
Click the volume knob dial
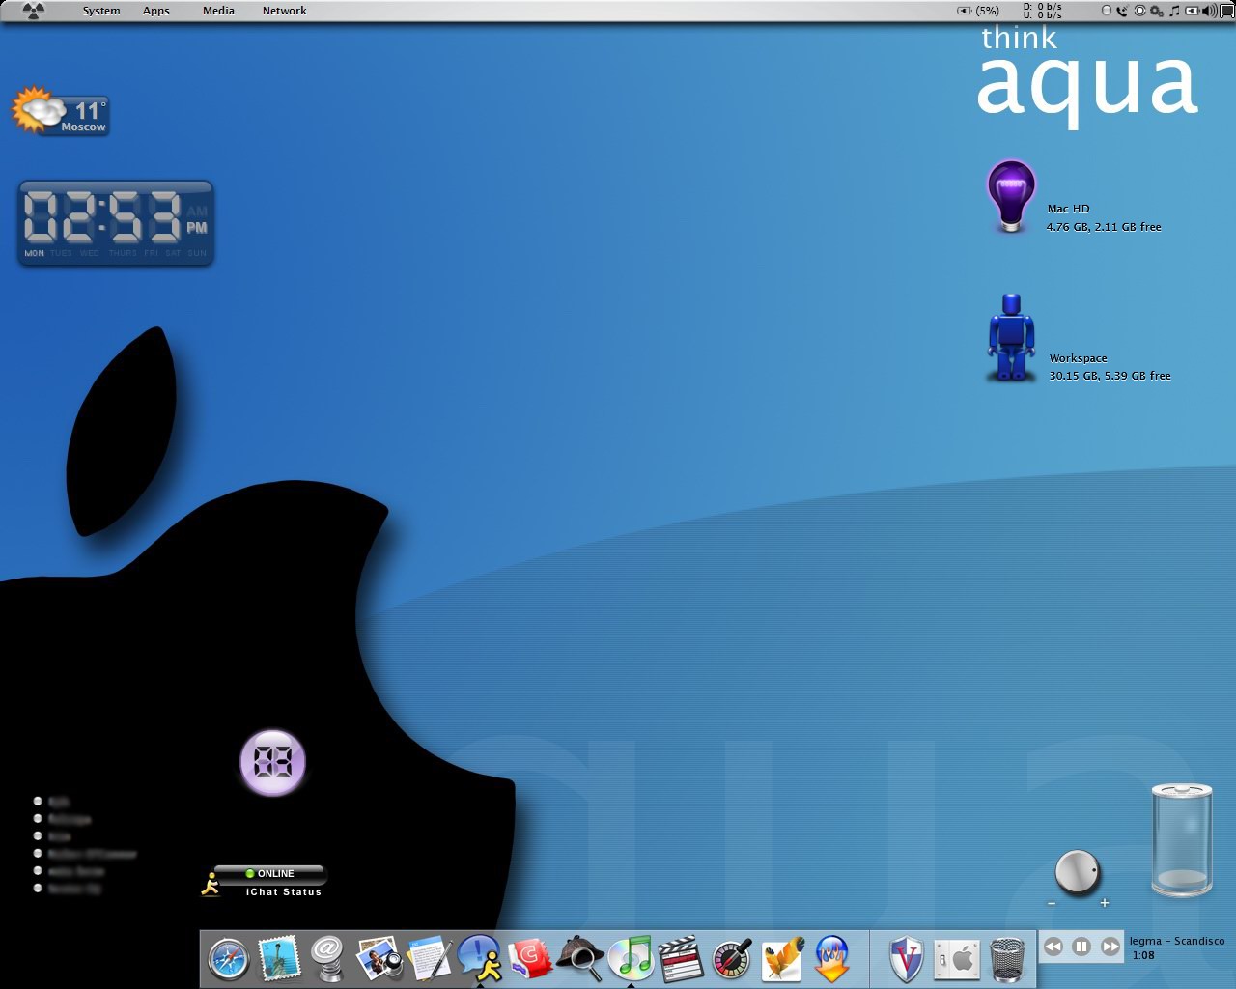(x=1077, y=872)
